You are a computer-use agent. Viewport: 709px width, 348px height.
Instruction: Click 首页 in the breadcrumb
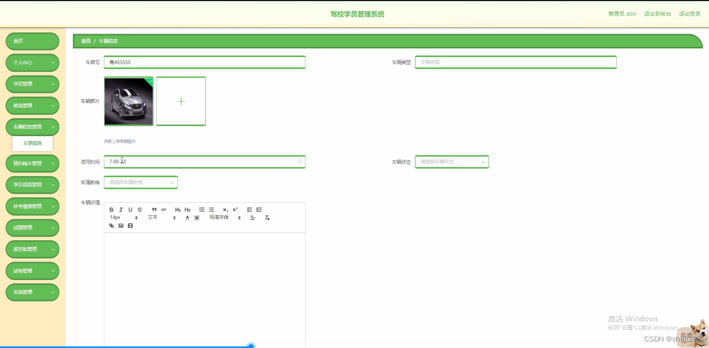(85, 41)
